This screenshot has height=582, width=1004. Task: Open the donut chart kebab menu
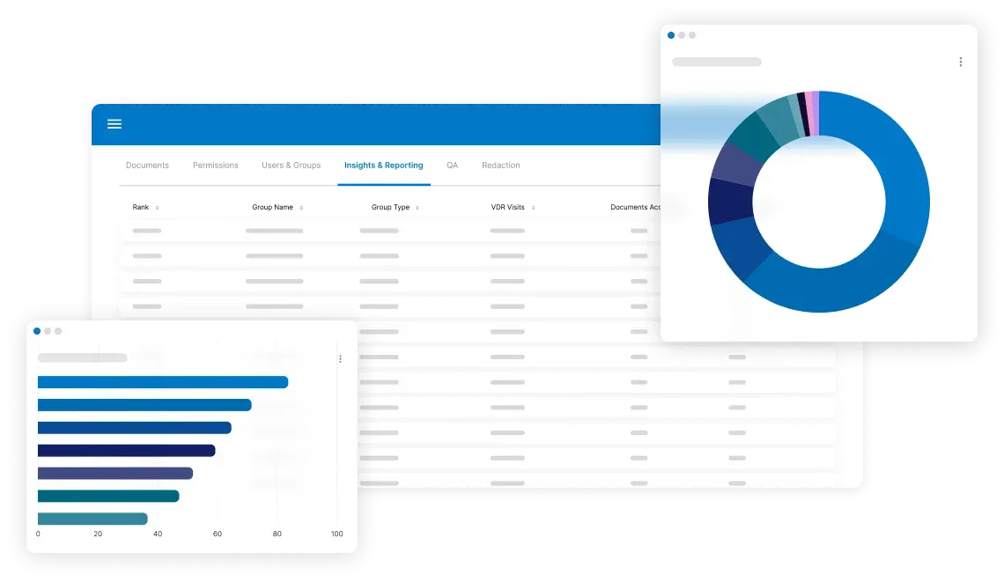(960, 62)
